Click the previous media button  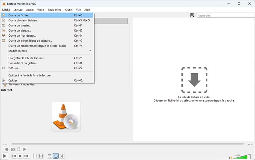click(14, 156)
